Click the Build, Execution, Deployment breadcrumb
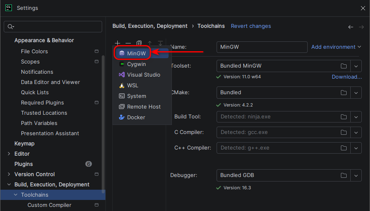This screenshot has height=211, width=370. coord(150,26)
